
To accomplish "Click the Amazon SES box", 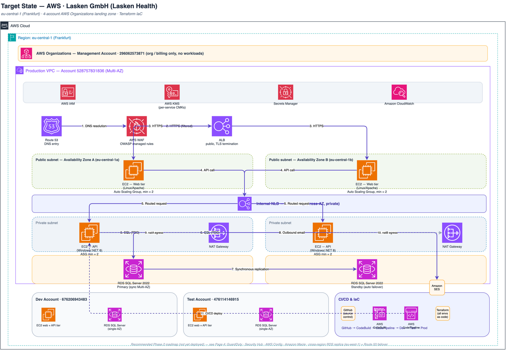I will click(437, 287).
